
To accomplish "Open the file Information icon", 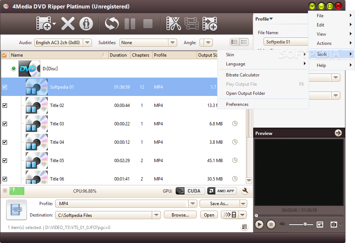I will [86, 24].
